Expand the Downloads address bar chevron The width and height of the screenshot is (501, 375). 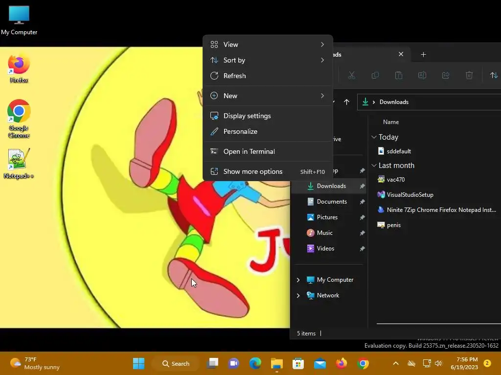[x=373, y=102]
